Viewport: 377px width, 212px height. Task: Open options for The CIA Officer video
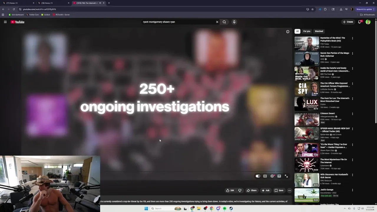pyautogui.click(x=352, y=84)
